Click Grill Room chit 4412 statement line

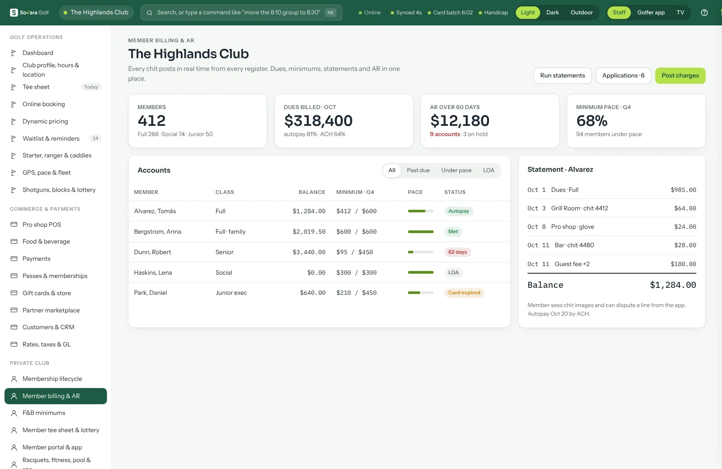point(612,208)
